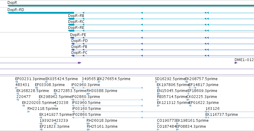This screenshot has height=131, width=254.
Task: Open EST EK276654.5prime
Action: point(114,79)
